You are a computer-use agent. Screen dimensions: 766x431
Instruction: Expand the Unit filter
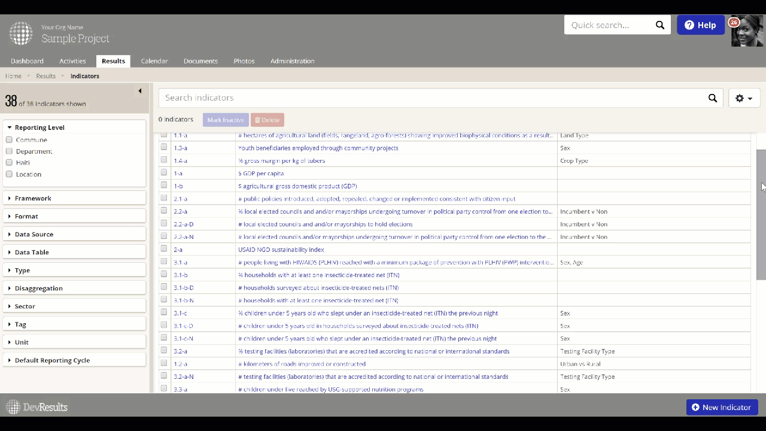[74, 342]
